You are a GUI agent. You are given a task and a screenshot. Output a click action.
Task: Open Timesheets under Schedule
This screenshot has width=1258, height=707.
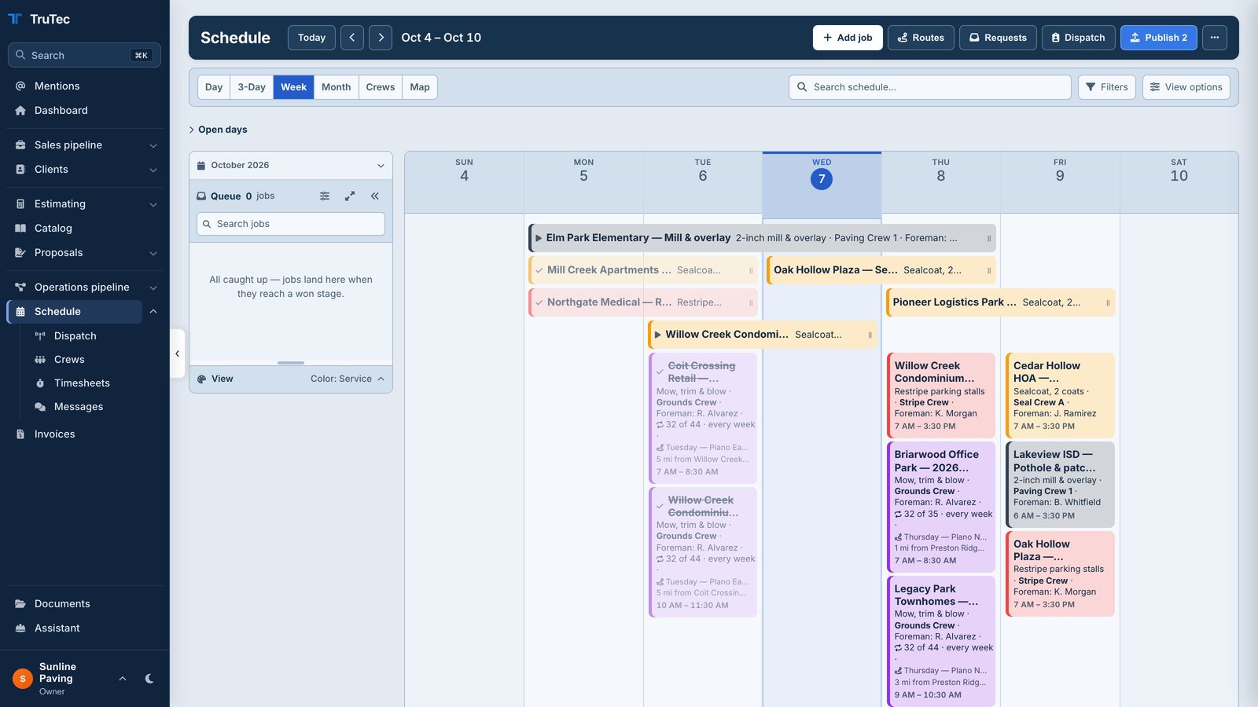(82, 383)
